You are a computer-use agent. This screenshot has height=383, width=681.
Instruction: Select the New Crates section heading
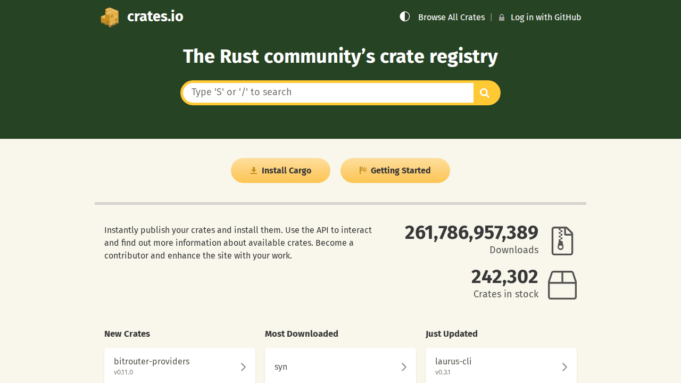pyautogui.click(x=127, y=334)
